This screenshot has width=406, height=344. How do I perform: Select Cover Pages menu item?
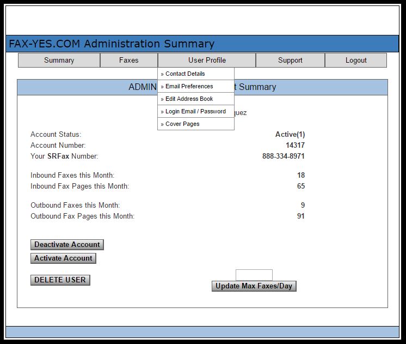[196, 124]
